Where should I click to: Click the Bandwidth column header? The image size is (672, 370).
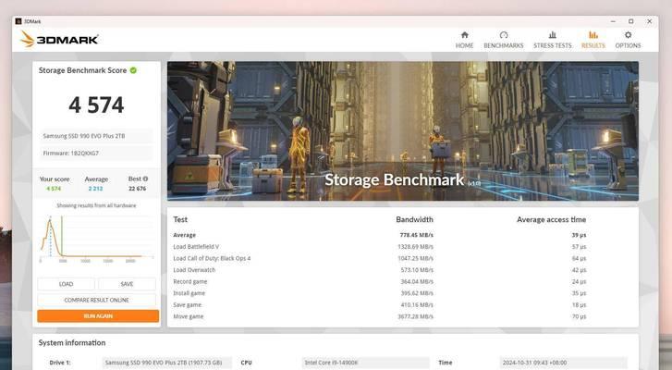point(414,219)
